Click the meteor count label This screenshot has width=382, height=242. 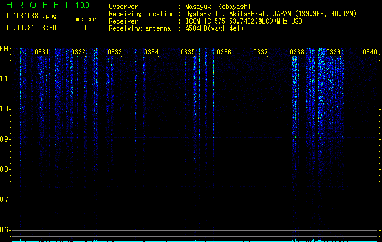tap(86, 19)
